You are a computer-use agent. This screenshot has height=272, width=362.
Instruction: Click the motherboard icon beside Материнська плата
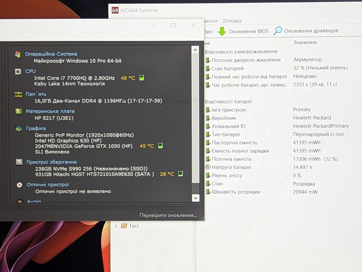pos(19,111)
